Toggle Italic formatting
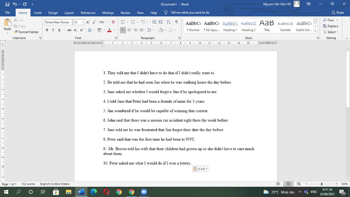350x197 pixels. coord(53,30)
